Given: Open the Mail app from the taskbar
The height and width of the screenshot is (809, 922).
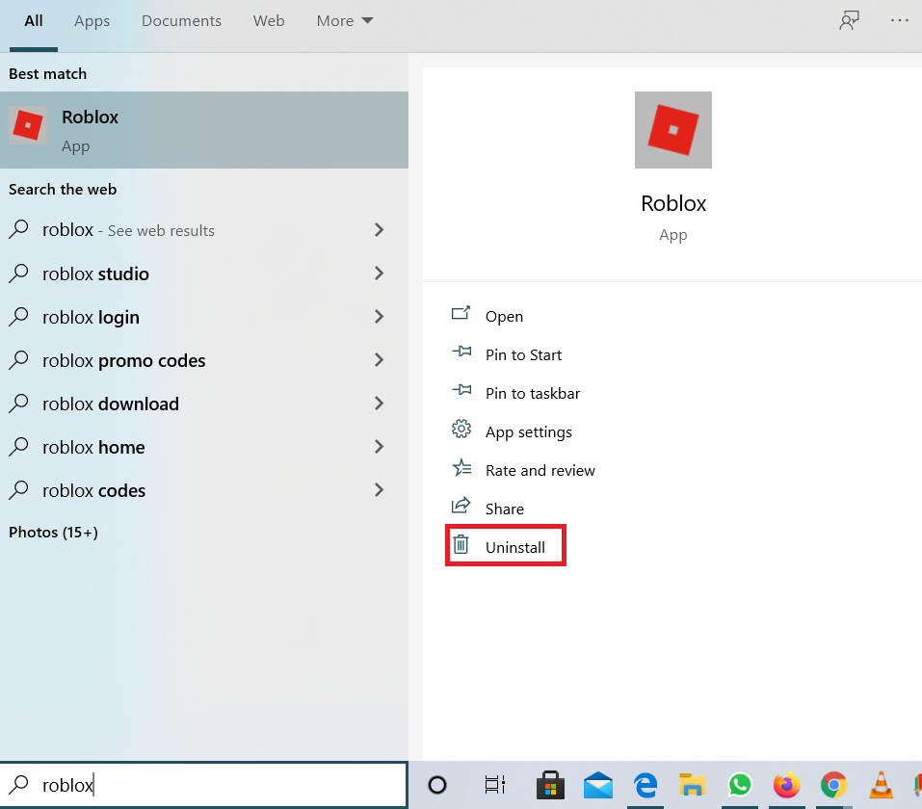Looking at the screenshot, I should (598, 786).
